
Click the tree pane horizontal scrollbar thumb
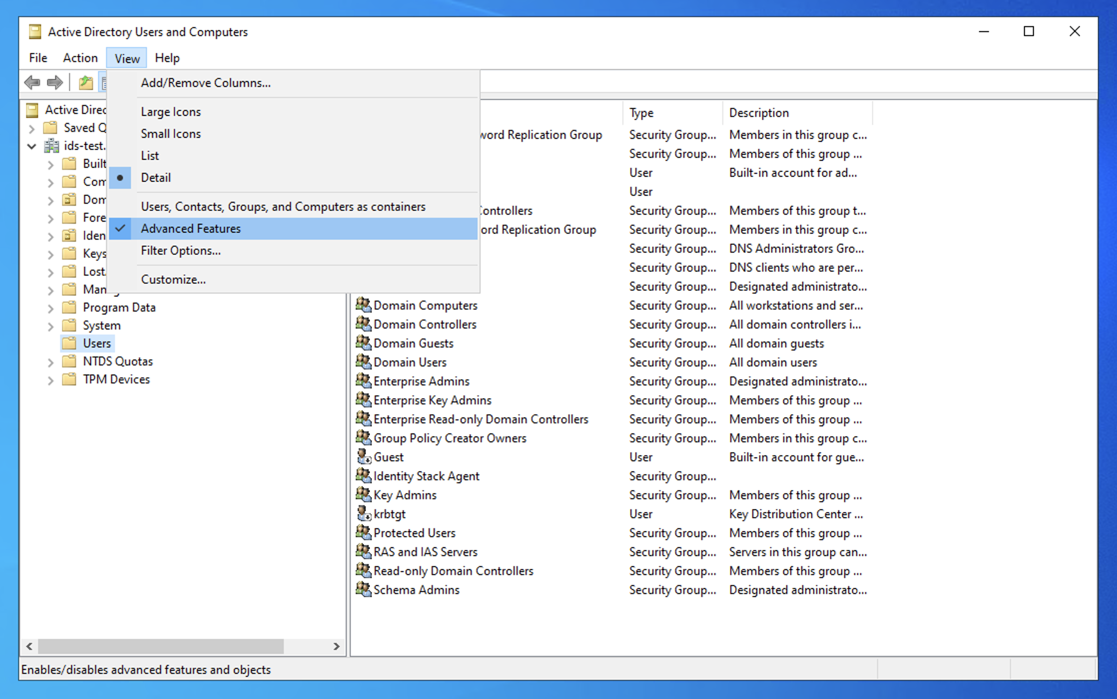(x=161, y=646)
